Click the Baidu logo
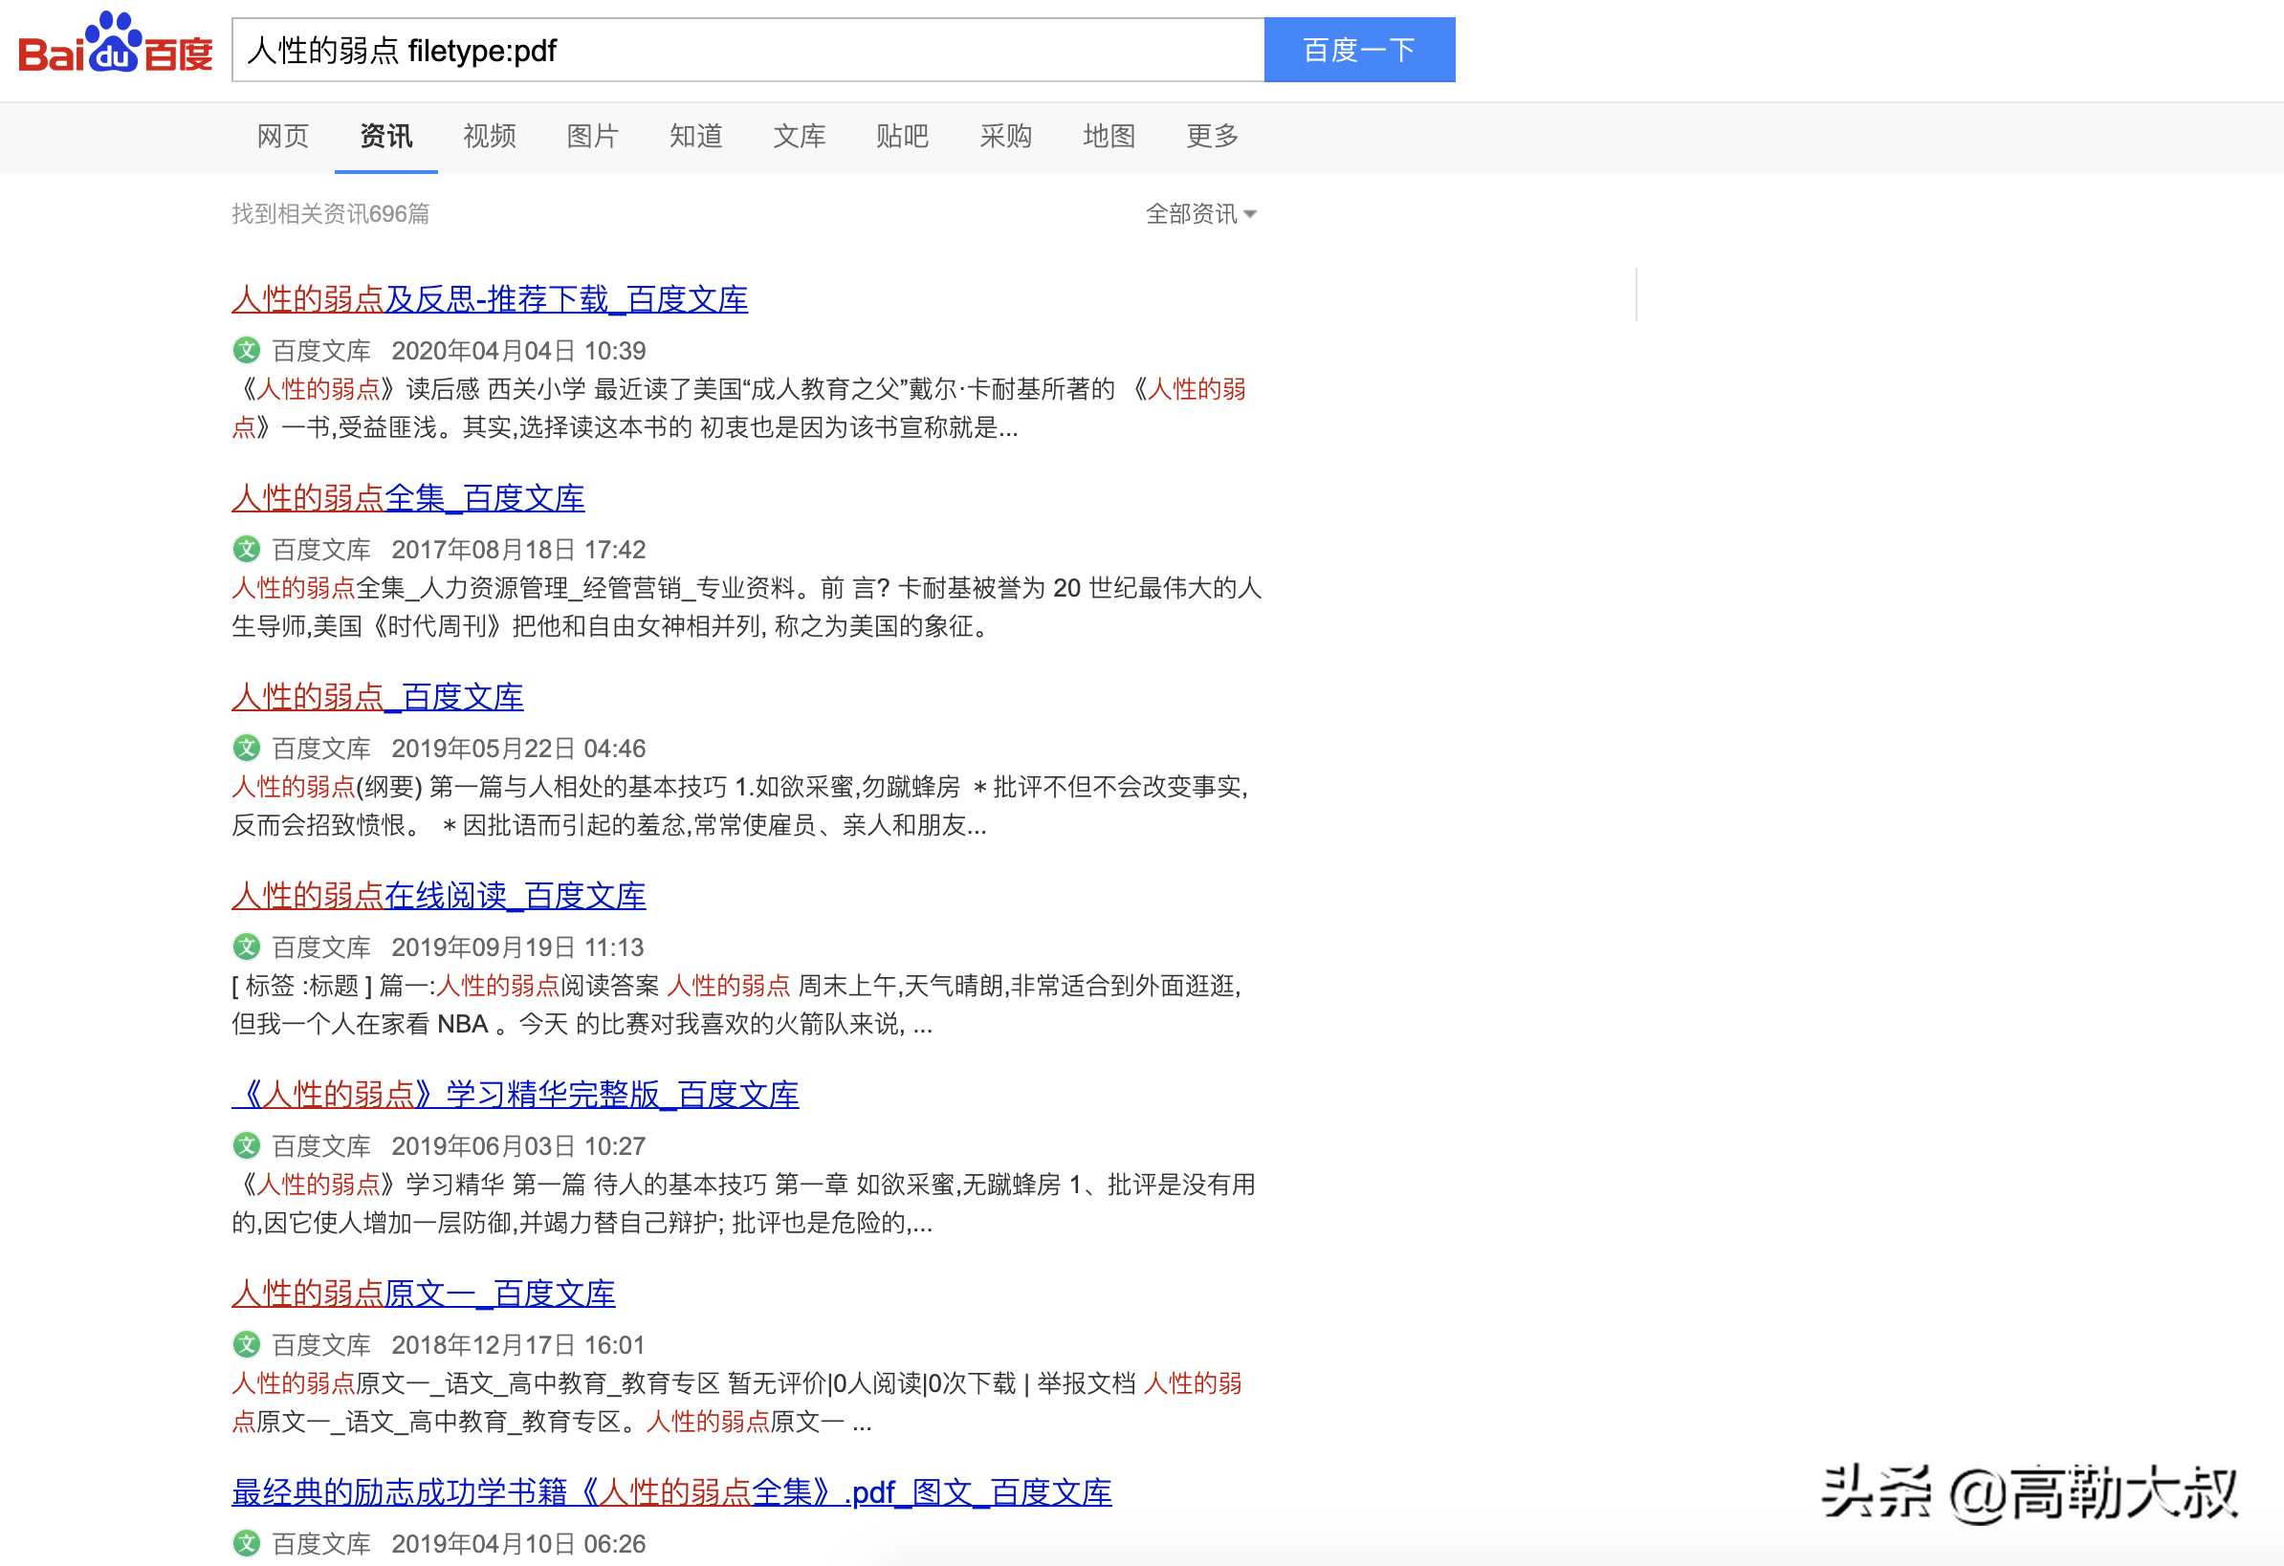The width and height of the screenshot is (2284, 1566). (115, 44)
